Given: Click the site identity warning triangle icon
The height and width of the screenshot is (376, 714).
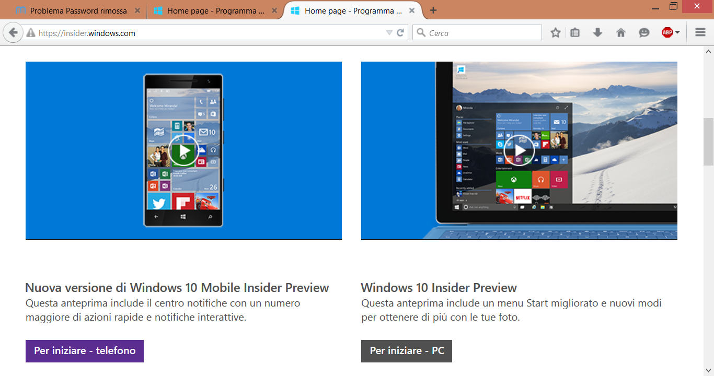Looking at the screenshot, I should [31, 33].
